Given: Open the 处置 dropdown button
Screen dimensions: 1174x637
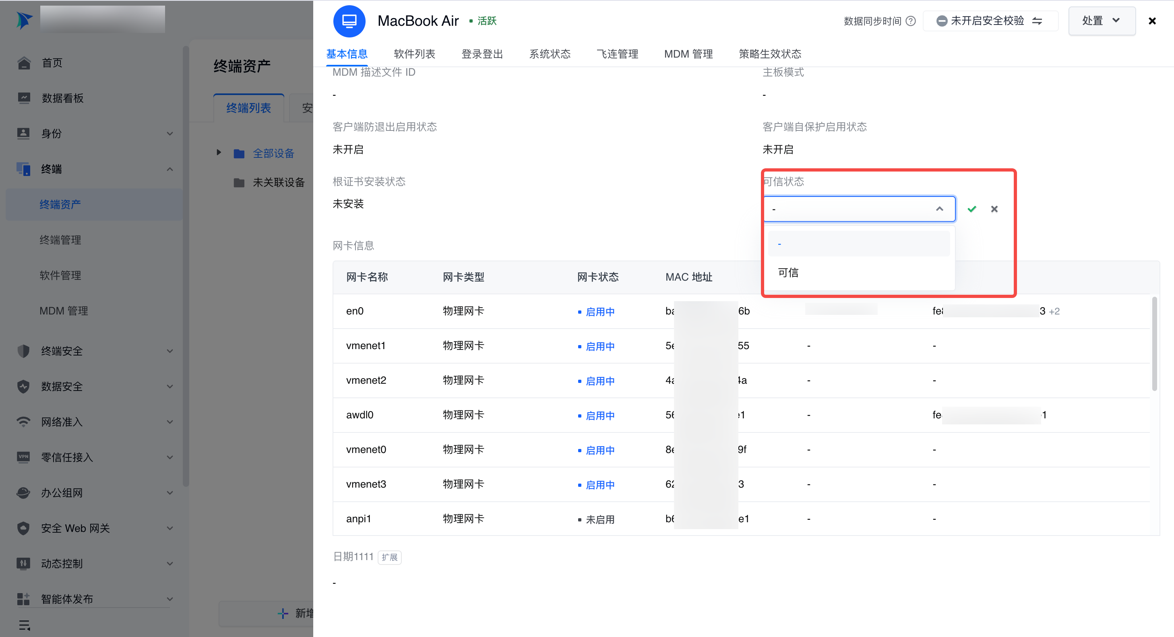Looking at the screenshot, I should pos(1101,21).
